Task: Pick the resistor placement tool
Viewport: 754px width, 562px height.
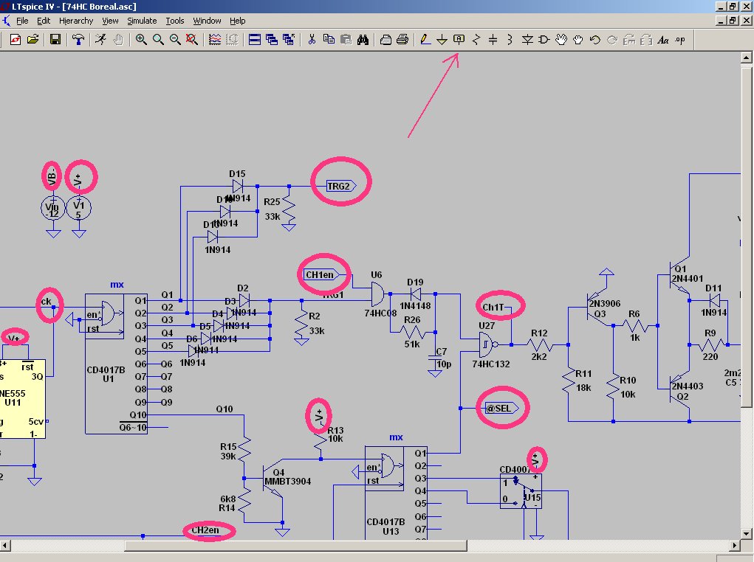Action: click(x=476, y=40)
